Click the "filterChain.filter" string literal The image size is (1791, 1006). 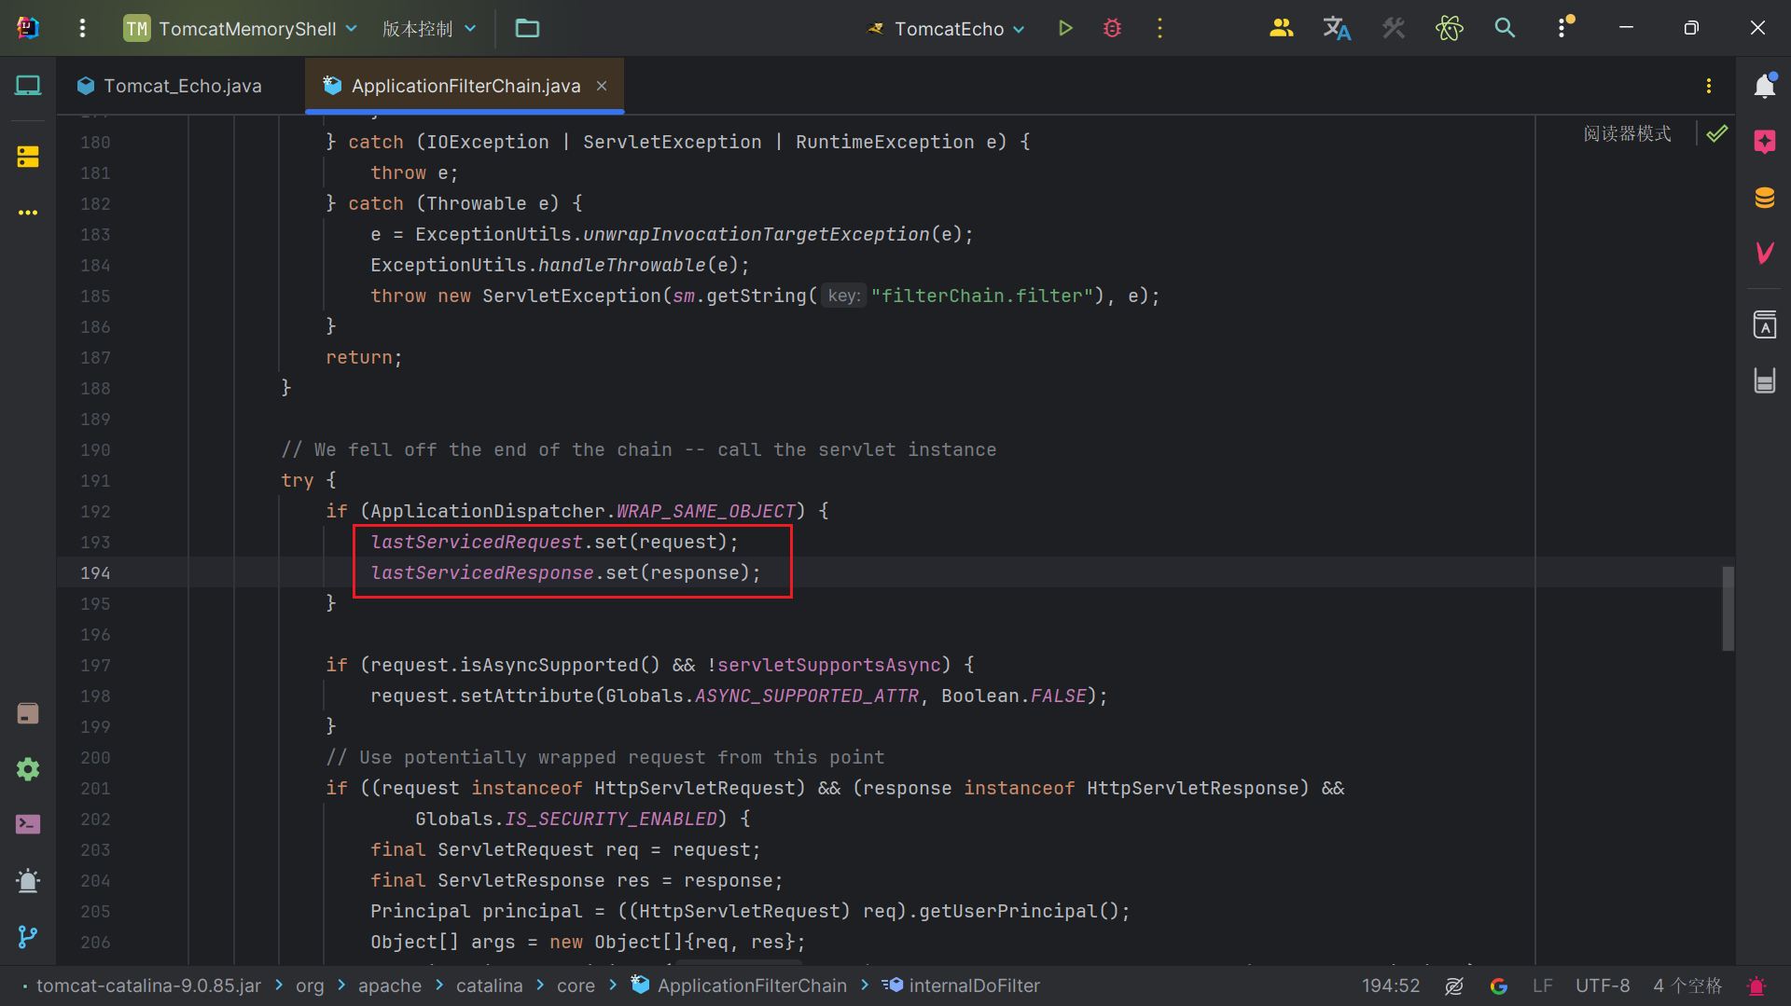(982, 296)
